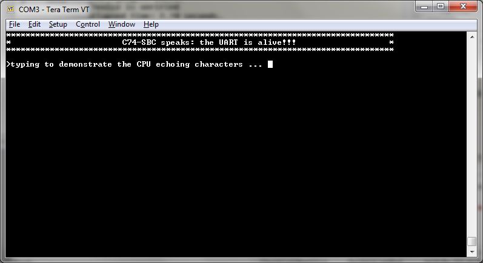The image size is (483, 263).
Task: Click the Tera Term VT title bar icon
Action: [11, 9]
